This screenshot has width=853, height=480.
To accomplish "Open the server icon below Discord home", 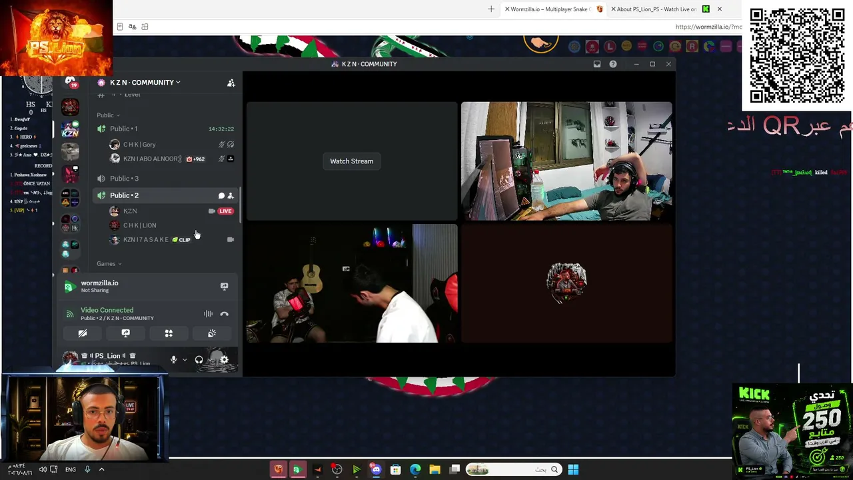I will (x=70, y=107).
